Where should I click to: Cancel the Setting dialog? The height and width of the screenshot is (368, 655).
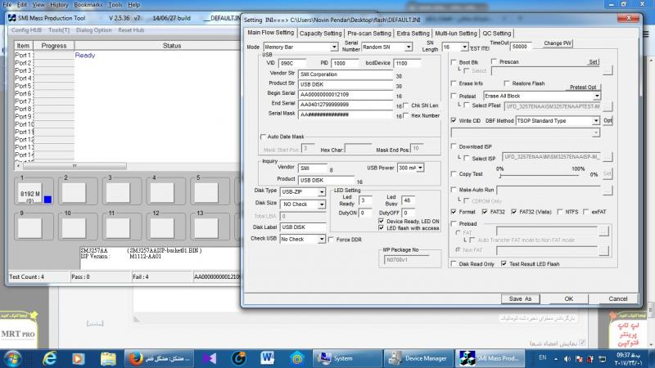pos(618,298)
